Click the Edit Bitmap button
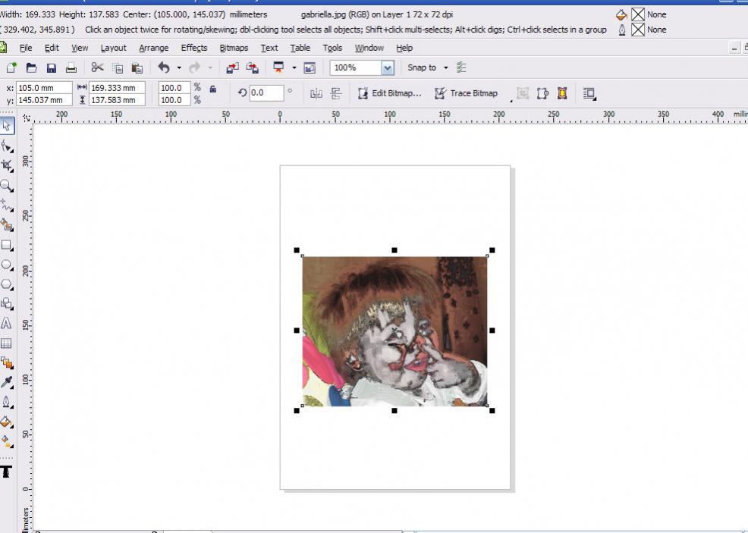Screen dimensions: 748x533 pyautogui.click(x=390, y=93)
